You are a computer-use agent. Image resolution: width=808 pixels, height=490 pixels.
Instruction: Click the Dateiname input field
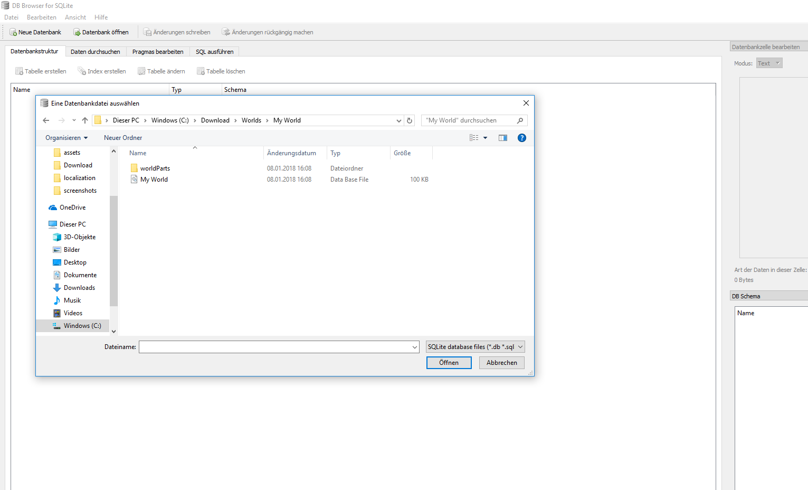(274, 347)
